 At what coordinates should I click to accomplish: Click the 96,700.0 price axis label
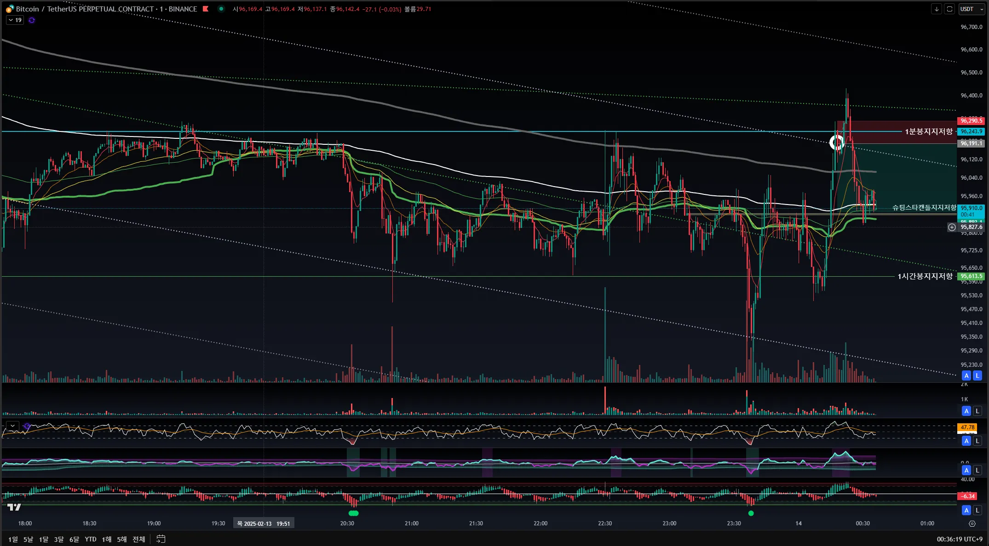tap(972, 27)
